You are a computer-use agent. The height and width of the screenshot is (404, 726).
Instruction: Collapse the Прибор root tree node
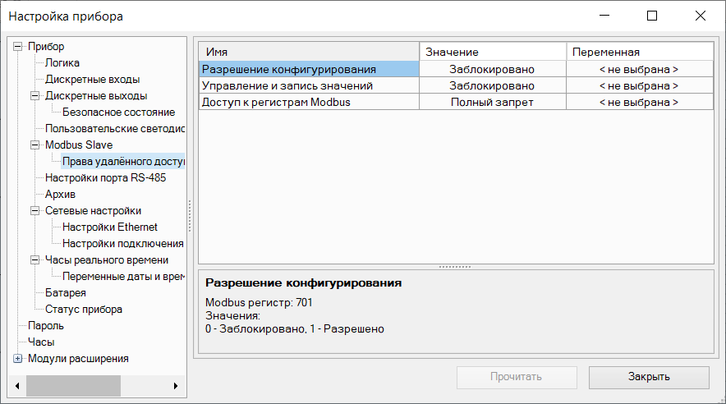18,47
